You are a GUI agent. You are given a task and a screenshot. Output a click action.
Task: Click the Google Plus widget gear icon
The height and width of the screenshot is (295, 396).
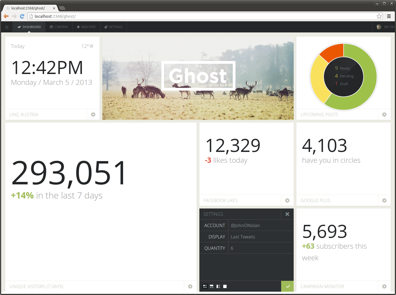pos(384,200)
